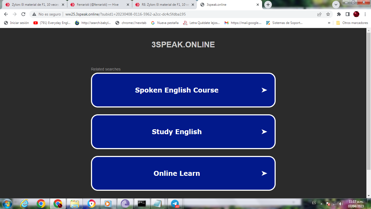Open the Windows Start menu
Screen dimensions: 371x209
click(x=7, y=204)
